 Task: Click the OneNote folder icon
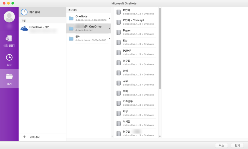point(71,18)
